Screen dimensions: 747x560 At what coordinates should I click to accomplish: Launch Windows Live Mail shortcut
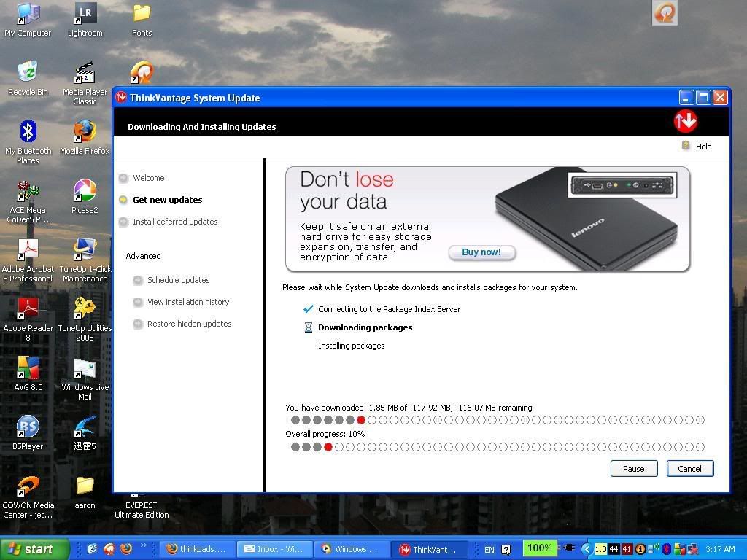click(85, 378)
